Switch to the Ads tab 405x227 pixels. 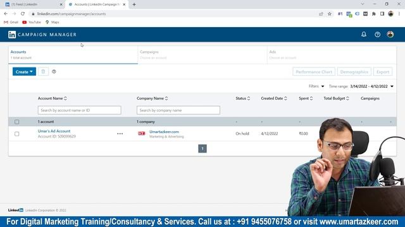pos(332,55)
